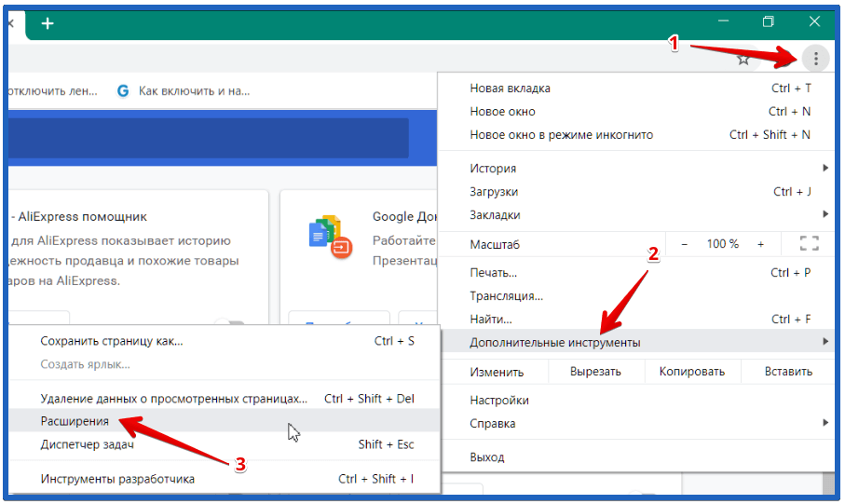Choose 'Трансляция...' in the menu
Screen dimensions: 845x504
638,296
